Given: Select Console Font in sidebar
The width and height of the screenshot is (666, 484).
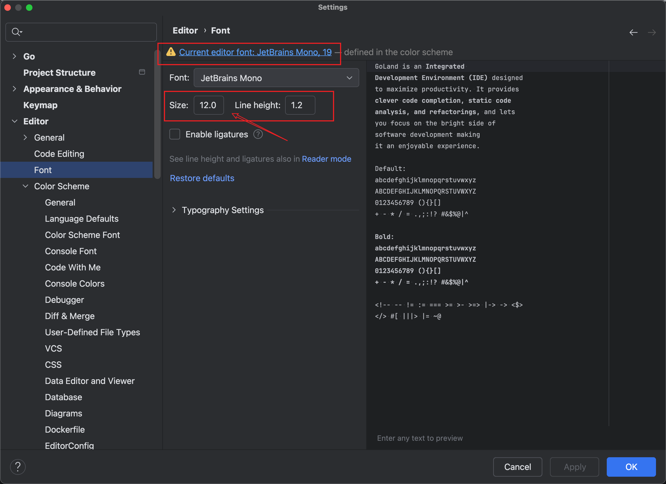Looking at the screenshot, I should coord(71,251).
